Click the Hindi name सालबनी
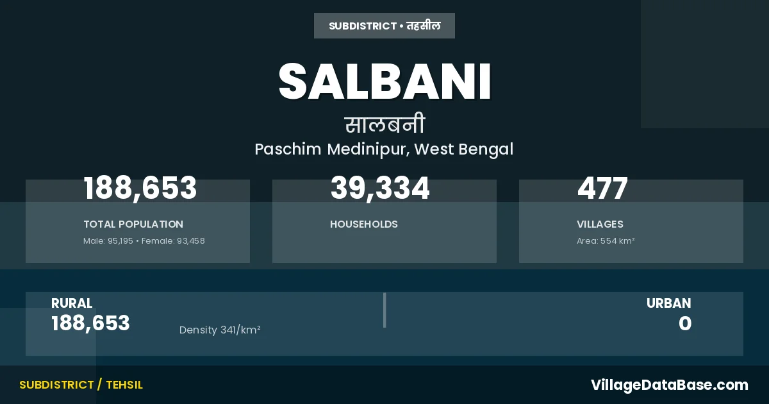 (384, 124)
